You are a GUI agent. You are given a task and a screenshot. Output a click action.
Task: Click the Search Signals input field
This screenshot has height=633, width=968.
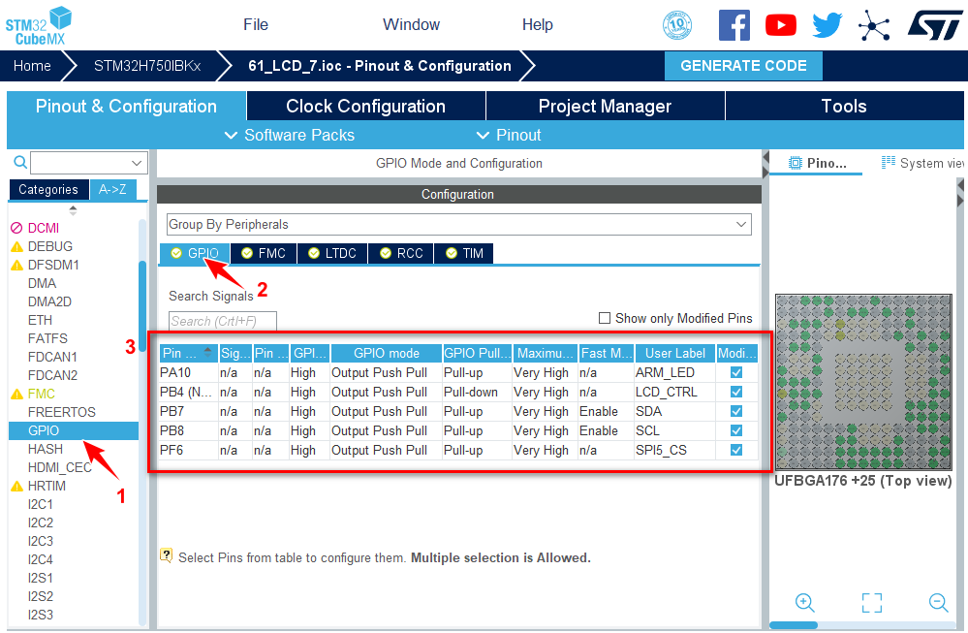tap(223, 321)
